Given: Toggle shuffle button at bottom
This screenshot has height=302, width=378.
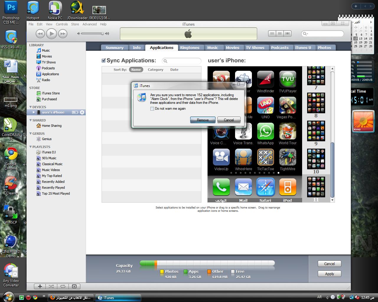Looking at the screenshot, I should [51, 286].
